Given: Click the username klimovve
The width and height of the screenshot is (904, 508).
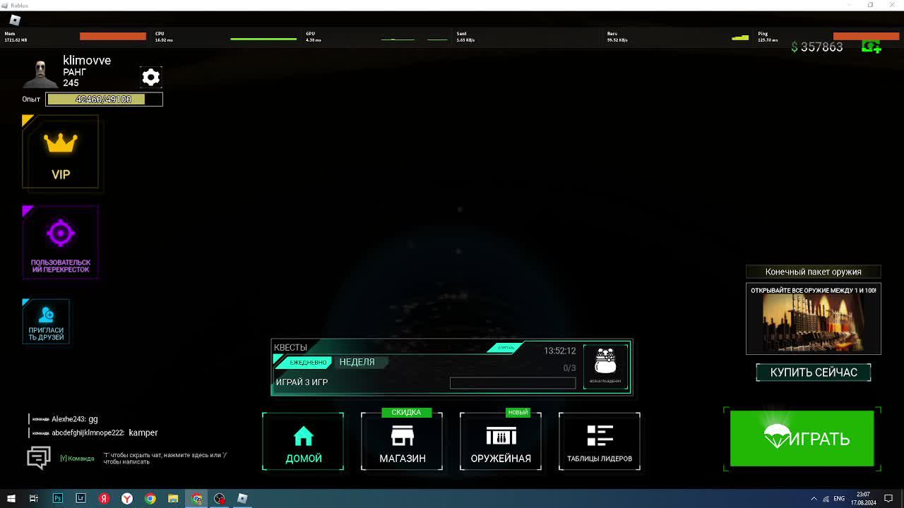Looking at the screenshot, I should pyautogui.click(x=87, y=61).
